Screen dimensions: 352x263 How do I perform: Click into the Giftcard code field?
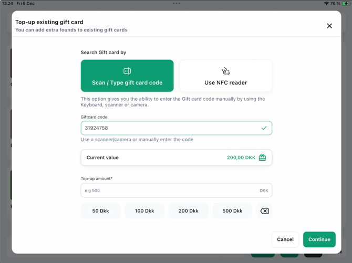pos(168,128)
